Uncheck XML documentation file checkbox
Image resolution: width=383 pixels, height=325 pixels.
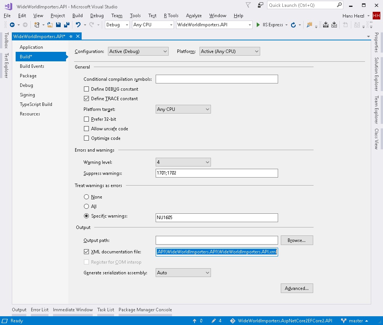[x=86, y=252]
